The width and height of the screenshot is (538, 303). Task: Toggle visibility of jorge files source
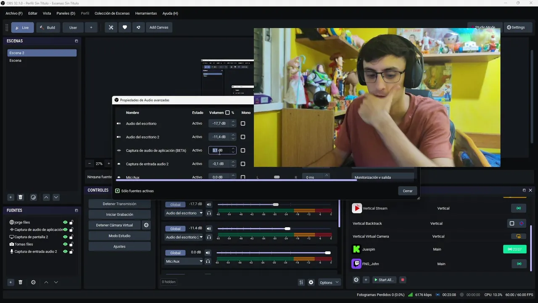click(65, 222)
